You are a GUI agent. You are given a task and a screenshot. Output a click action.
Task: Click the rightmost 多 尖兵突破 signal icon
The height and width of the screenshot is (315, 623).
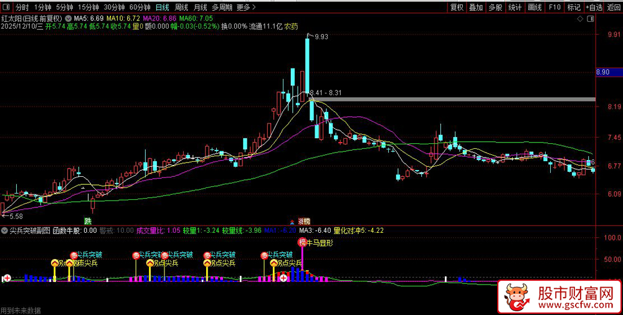point(264,255)
